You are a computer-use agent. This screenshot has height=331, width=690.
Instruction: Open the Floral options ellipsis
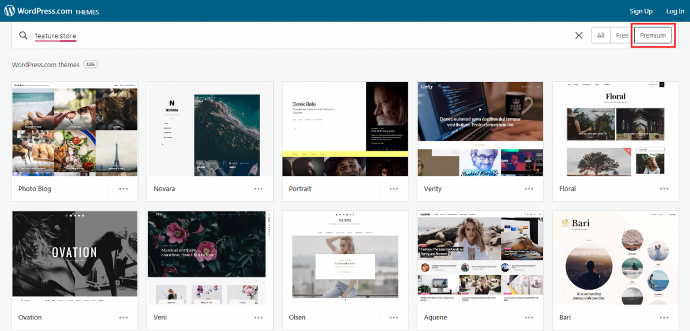[664, 188]
